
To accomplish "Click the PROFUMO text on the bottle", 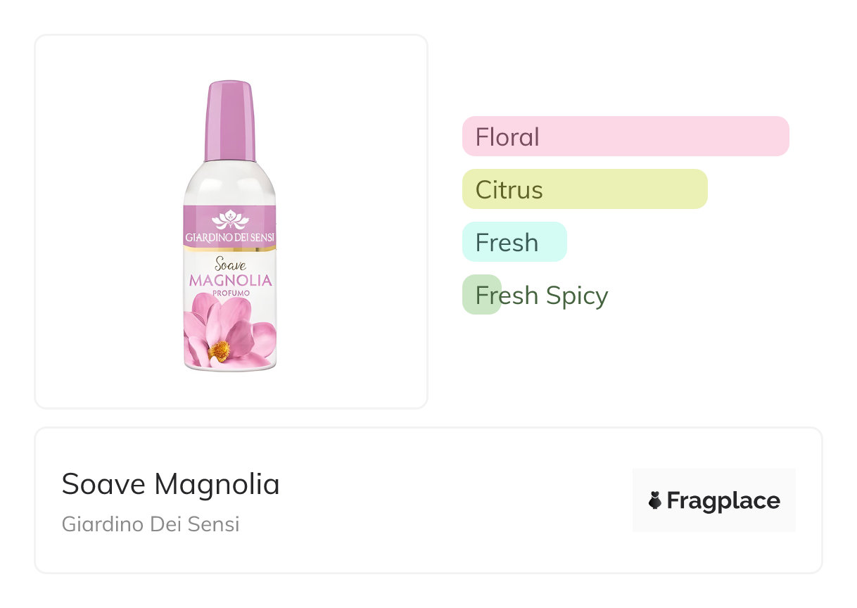I will [230, 293].
